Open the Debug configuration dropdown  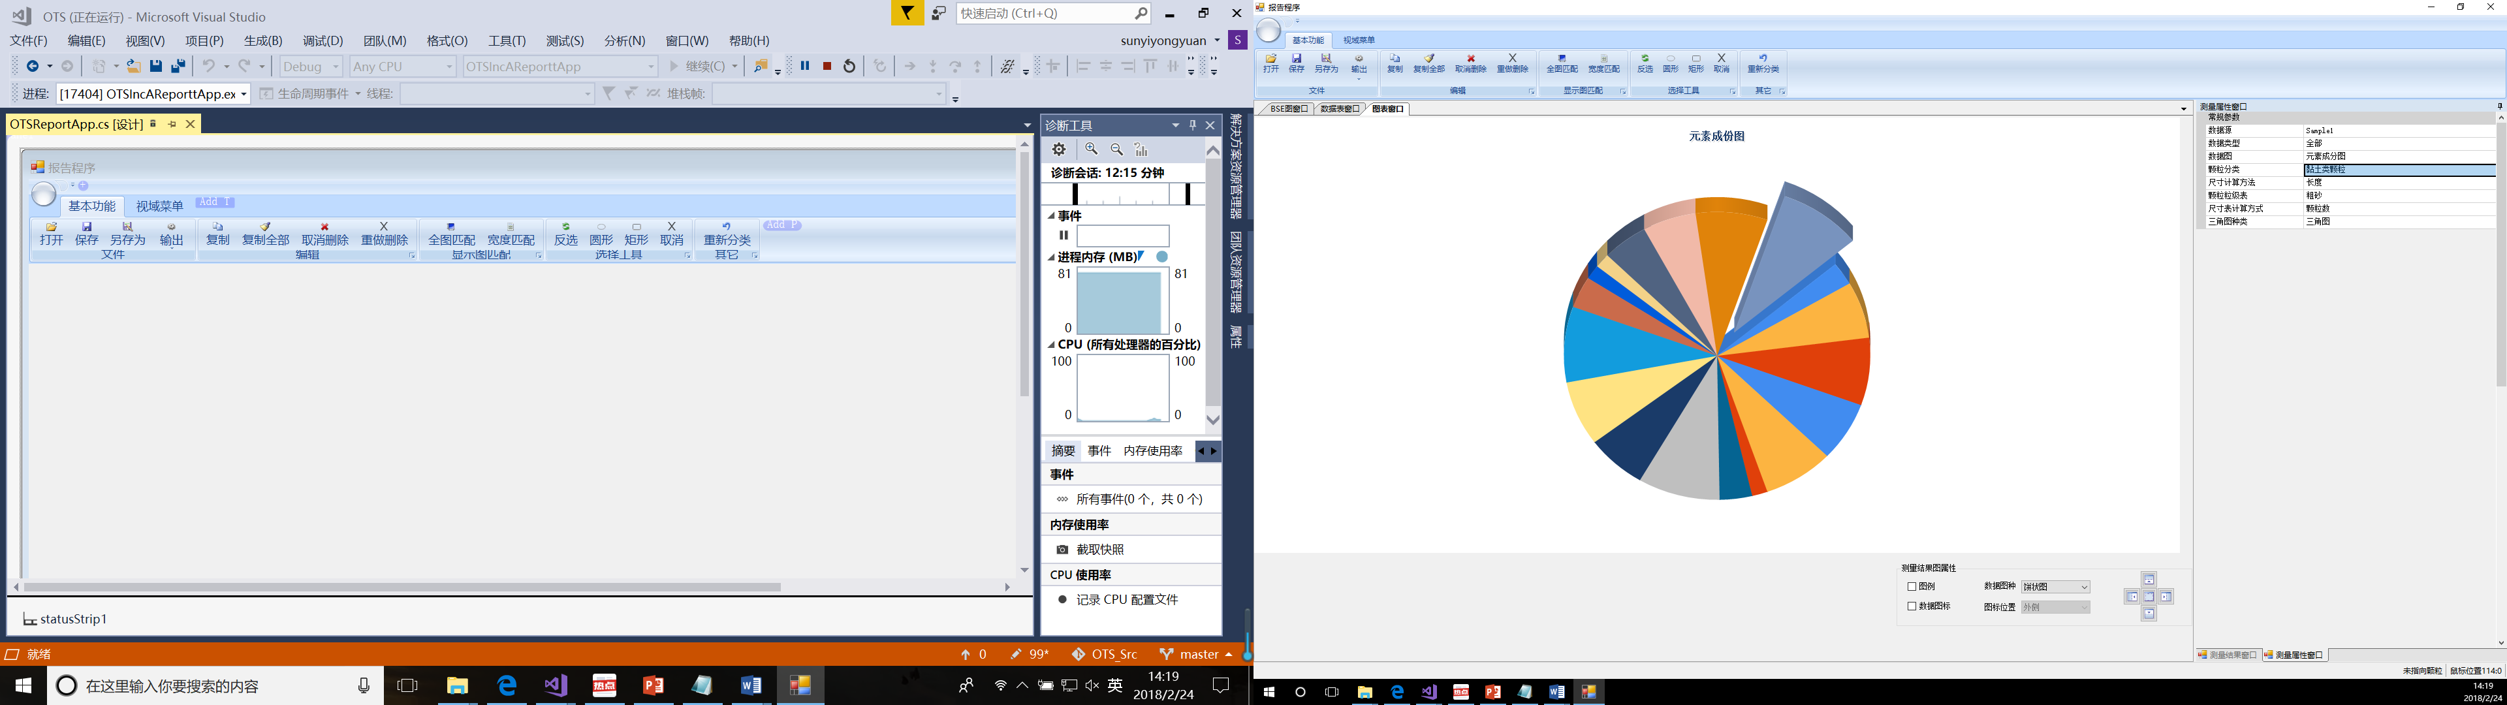click(311, 66)
